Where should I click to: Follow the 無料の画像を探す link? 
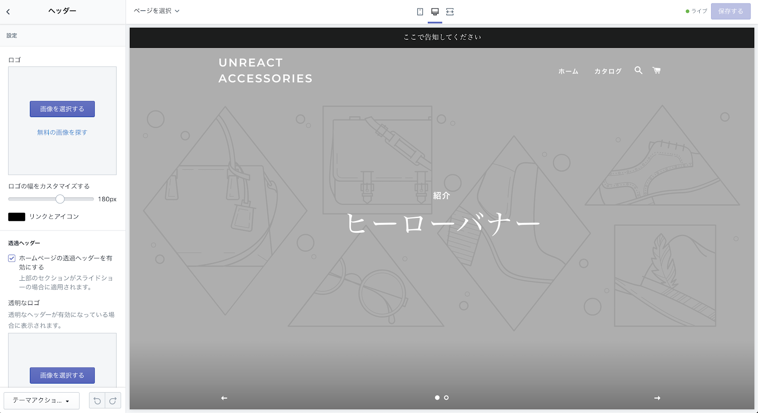coord(62,133)
